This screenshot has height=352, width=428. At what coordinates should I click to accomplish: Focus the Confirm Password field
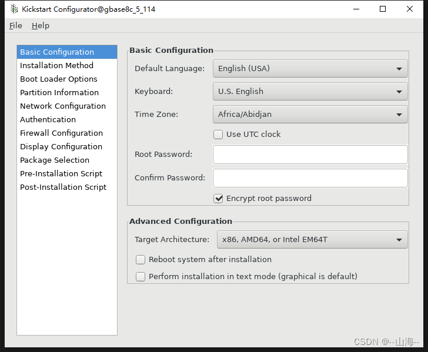pyautogui.click(x=310, y=178)
